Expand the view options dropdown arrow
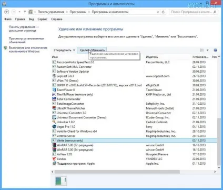This screenshot has width=223, height=190. tap(208, 50)
